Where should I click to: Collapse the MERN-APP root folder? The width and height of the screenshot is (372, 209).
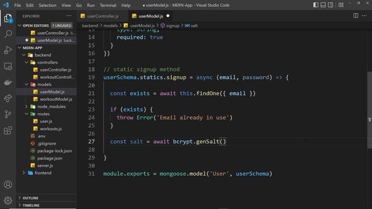coord(46,48)
